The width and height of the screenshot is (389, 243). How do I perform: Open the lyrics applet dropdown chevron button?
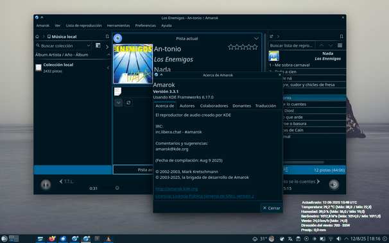118,103
